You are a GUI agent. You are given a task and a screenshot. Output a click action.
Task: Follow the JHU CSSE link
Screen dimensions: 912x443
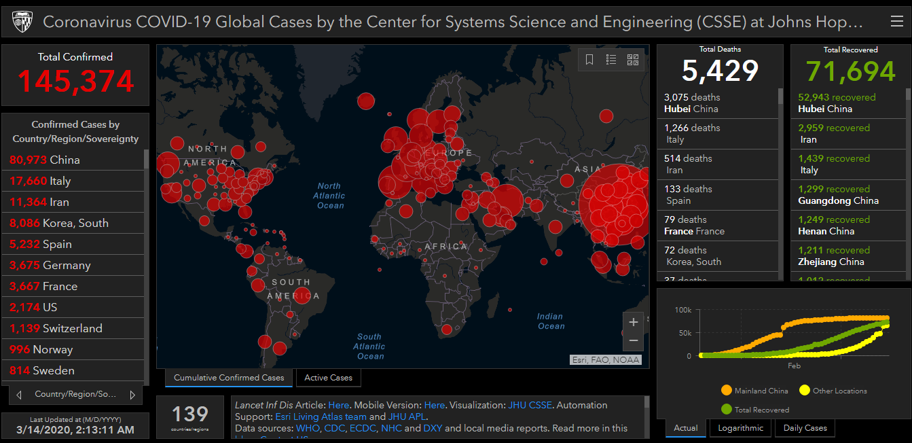pos(530,405)
